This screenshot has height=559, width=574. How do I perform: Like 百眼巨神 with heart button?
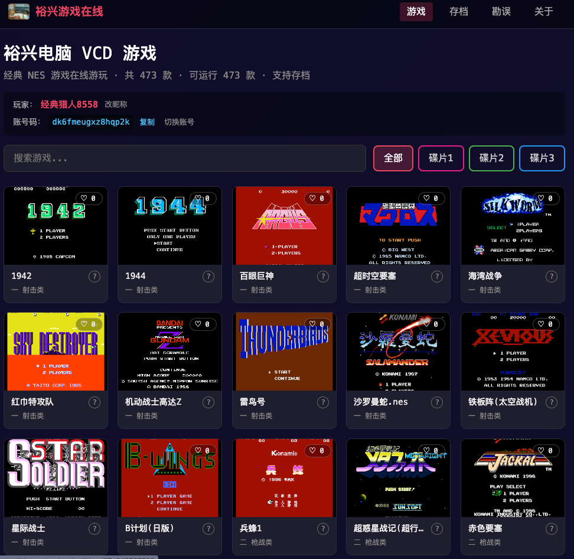pyautogui.click(x=317, y=198)
